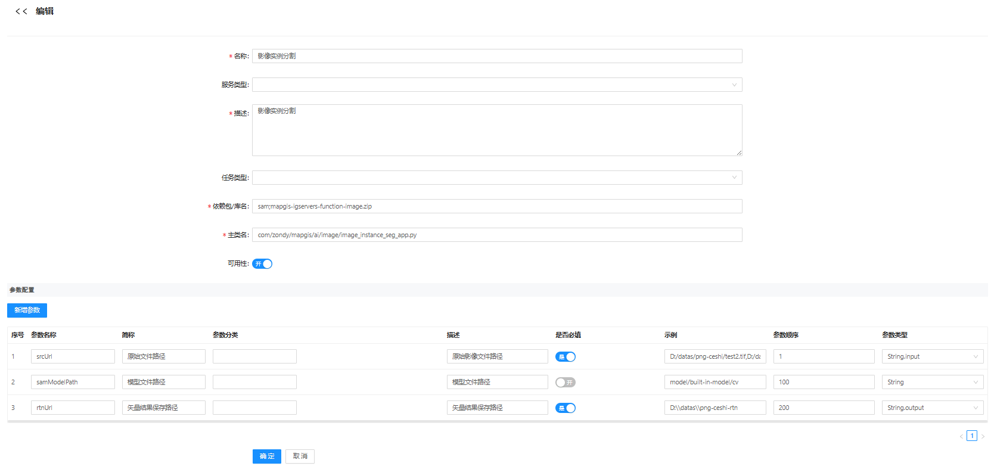Click the back arrows icon beside 编辑

click(x=21, y=11)
